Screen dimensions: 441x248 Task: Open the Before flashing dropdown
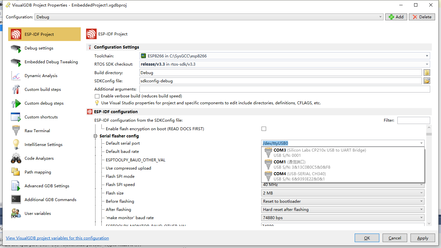(x=343, y=201)
